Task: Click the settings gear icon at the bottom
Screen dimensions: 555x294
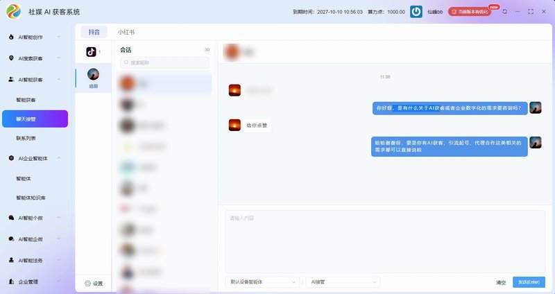Action: tap(88, 284)
